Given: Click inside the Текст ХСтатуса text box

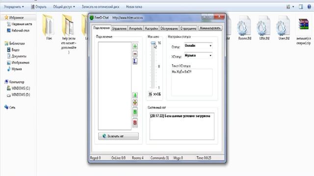Looking at the screenshot, I should click(192, 83).
